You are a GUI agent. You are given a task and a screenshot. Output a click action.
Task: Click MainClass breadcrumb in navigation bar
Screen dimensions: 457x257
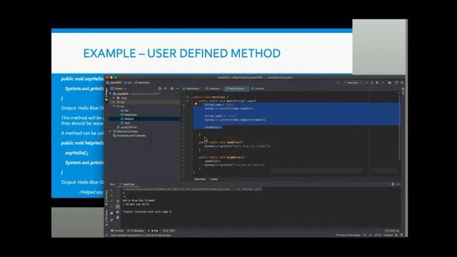pyautogui.click(x=142, y=83)
